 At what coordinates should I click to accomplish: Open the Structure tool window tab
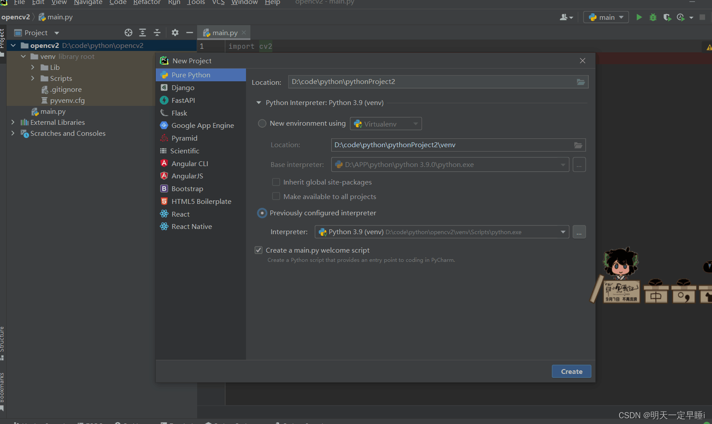2,343
